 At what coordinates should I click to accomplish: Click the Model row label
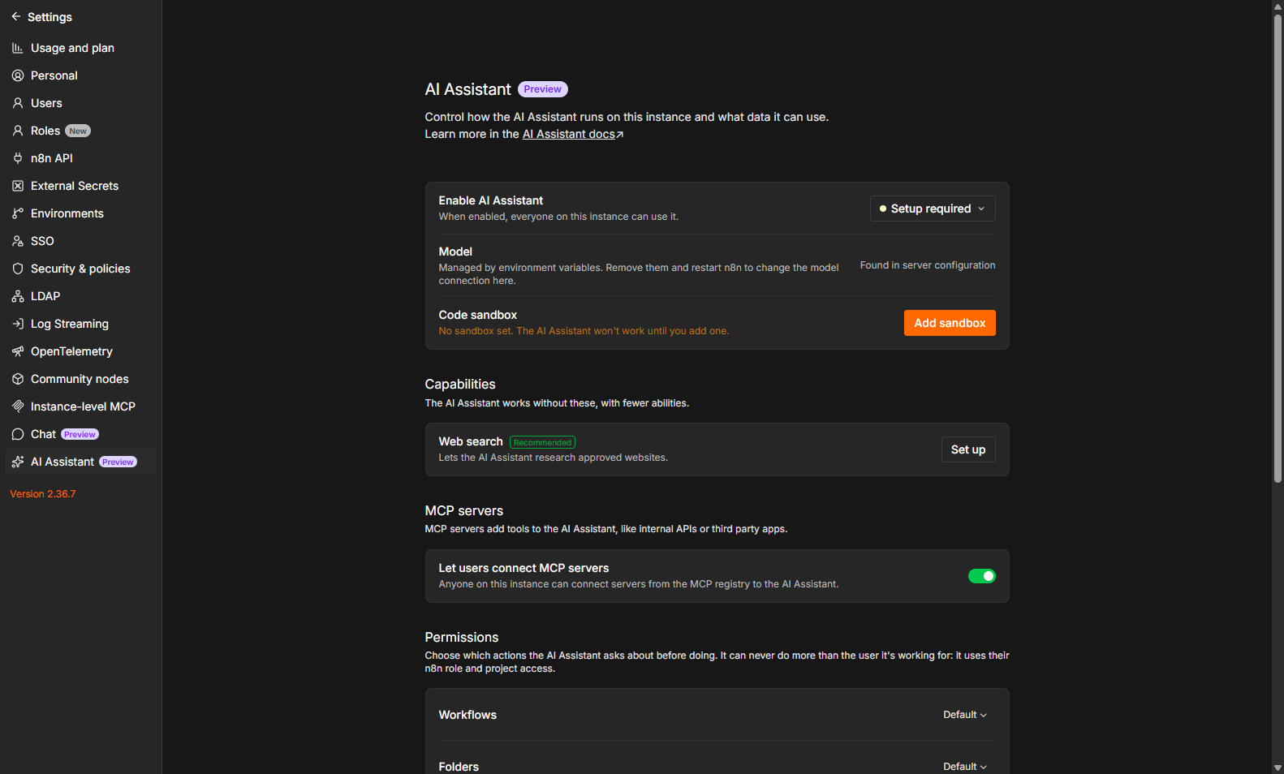tap(455, 252)
